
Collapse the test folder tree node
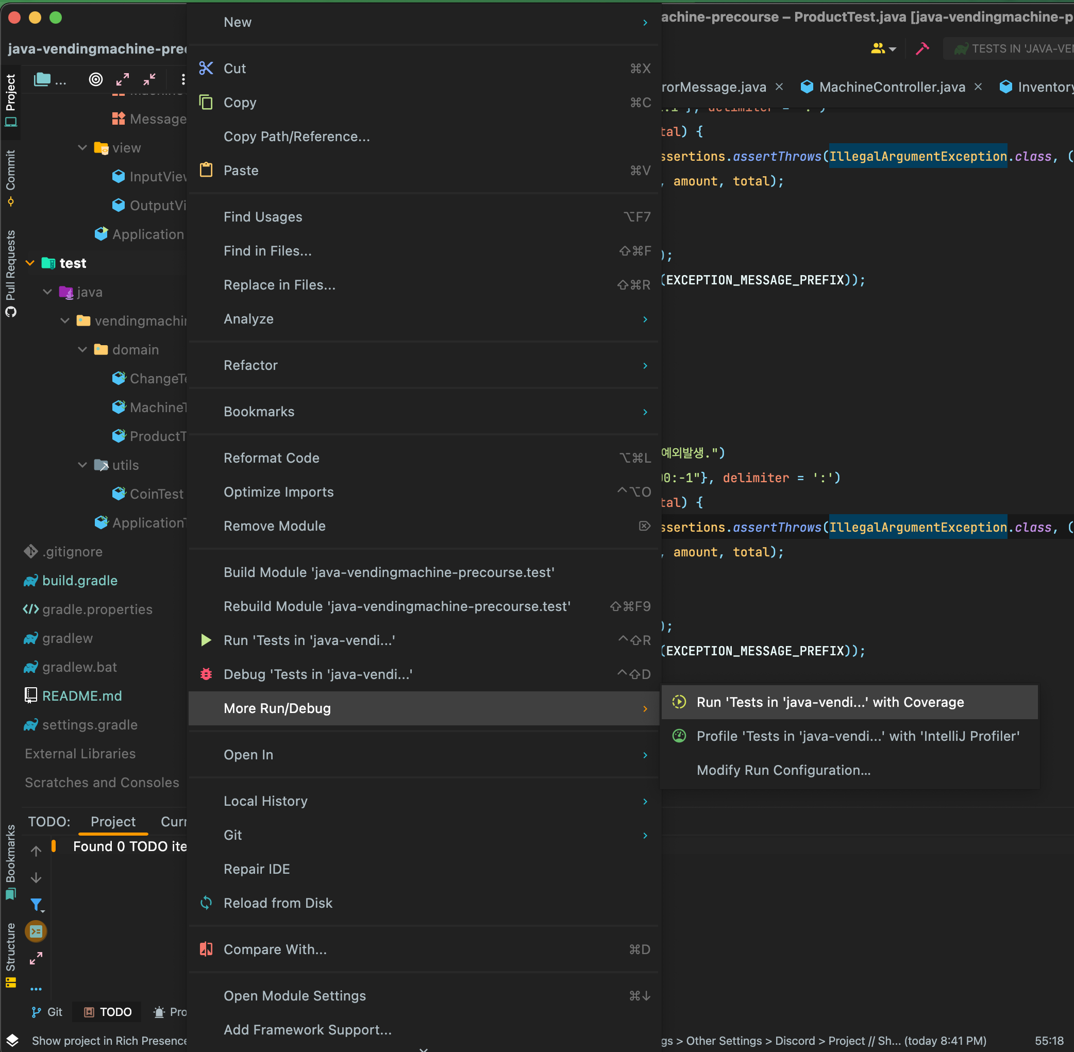[30, 263]
